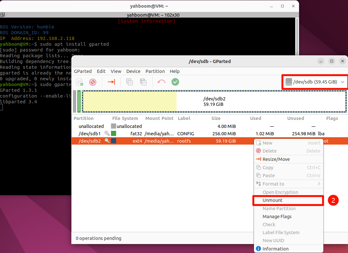This screenshot has height=253, width=348.
Task: Click the New partition toolbar icon
Action: click(x=79, y=82)
